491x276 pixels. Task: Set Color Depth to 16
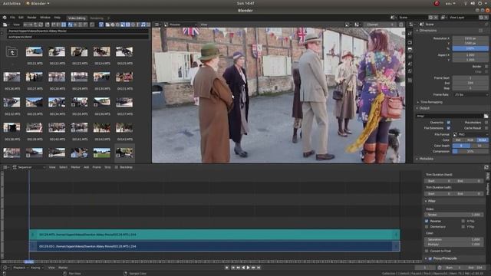pos(479,146)
